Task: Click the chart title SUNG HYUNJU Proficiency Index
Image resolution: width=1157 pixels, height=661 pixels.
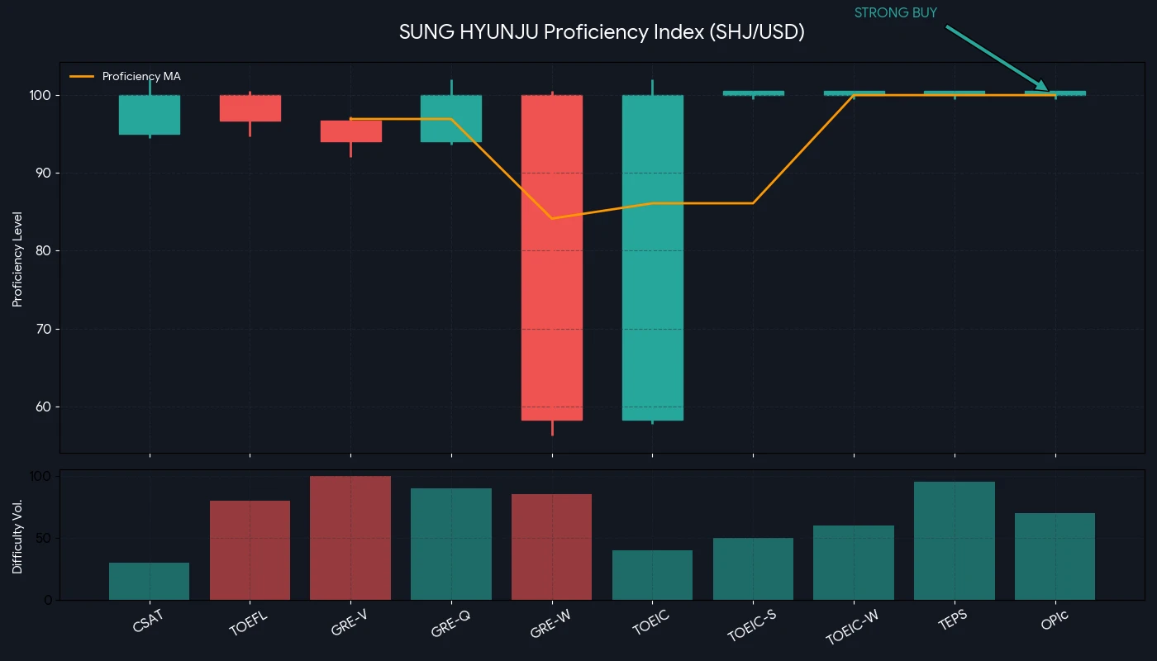Action: point(602,32)
